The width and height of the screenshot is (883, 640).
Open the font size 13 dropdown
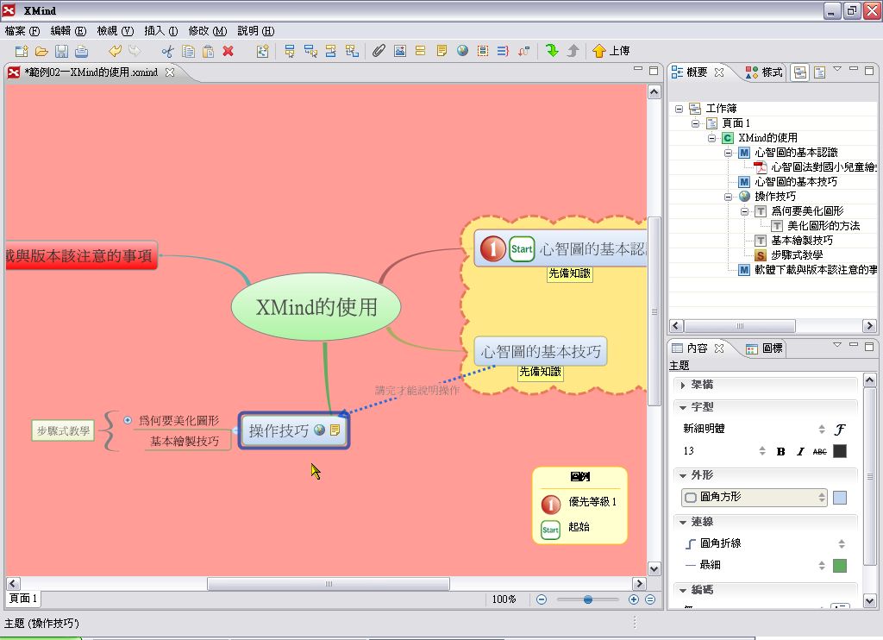click(x=724, y=451)
